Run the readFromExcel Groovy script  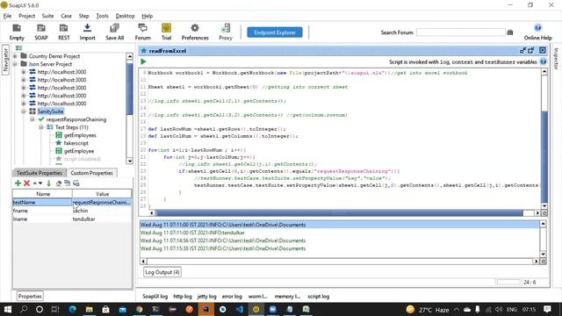[x=143, y=61]
